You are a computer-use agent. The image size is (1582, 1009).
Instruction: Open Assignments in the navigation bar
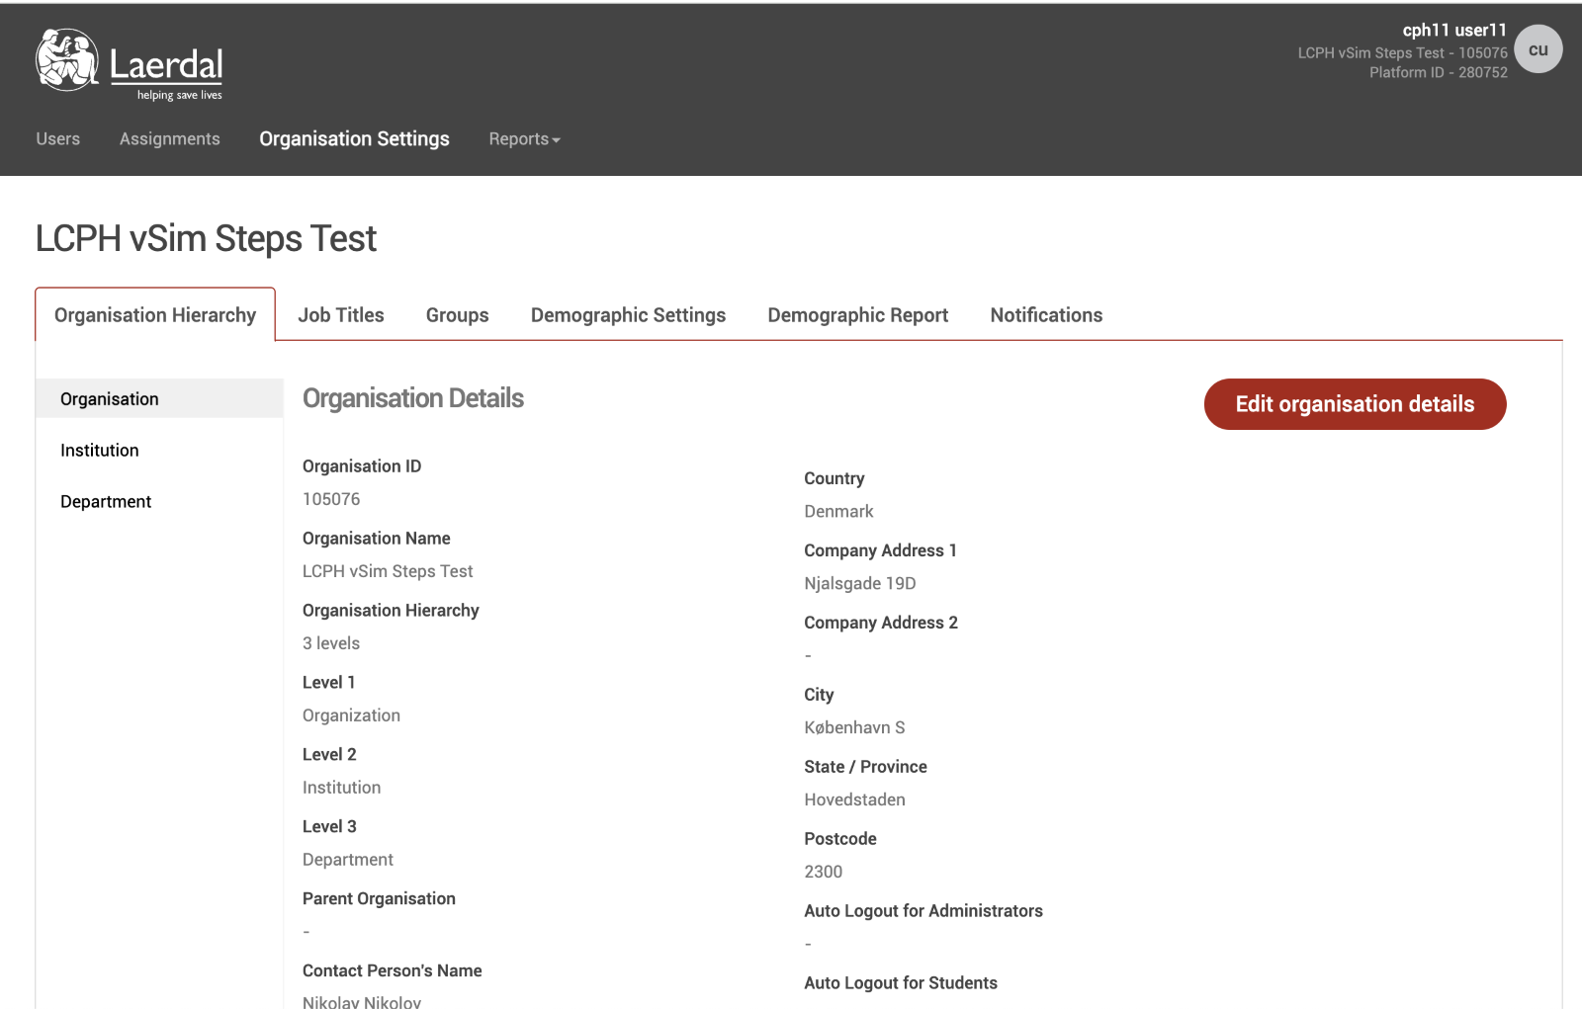point(170,139)
